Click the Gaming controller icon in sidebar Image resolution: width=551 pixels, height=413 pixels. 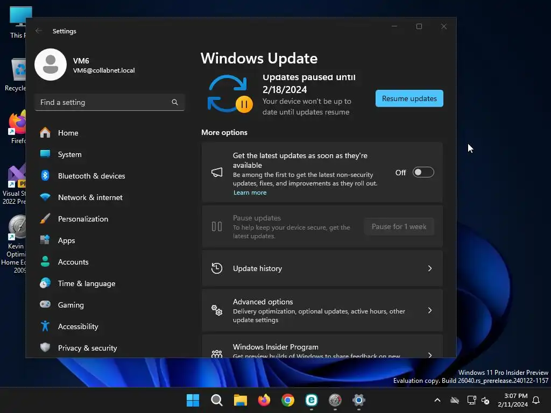tap(45, 304)
